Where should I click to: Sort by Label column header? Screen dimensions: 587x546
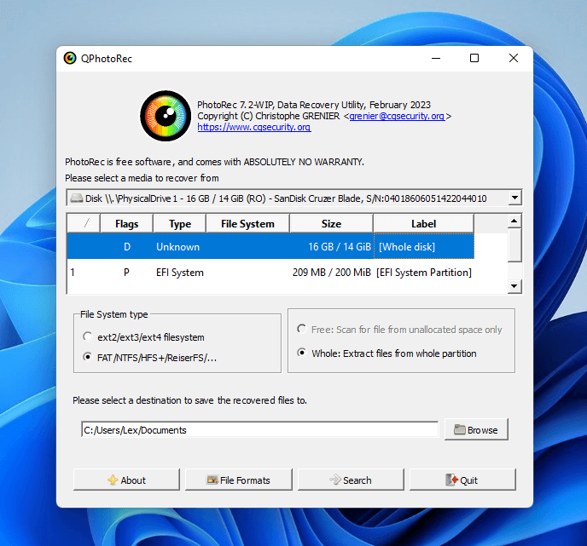pos(423,223)
